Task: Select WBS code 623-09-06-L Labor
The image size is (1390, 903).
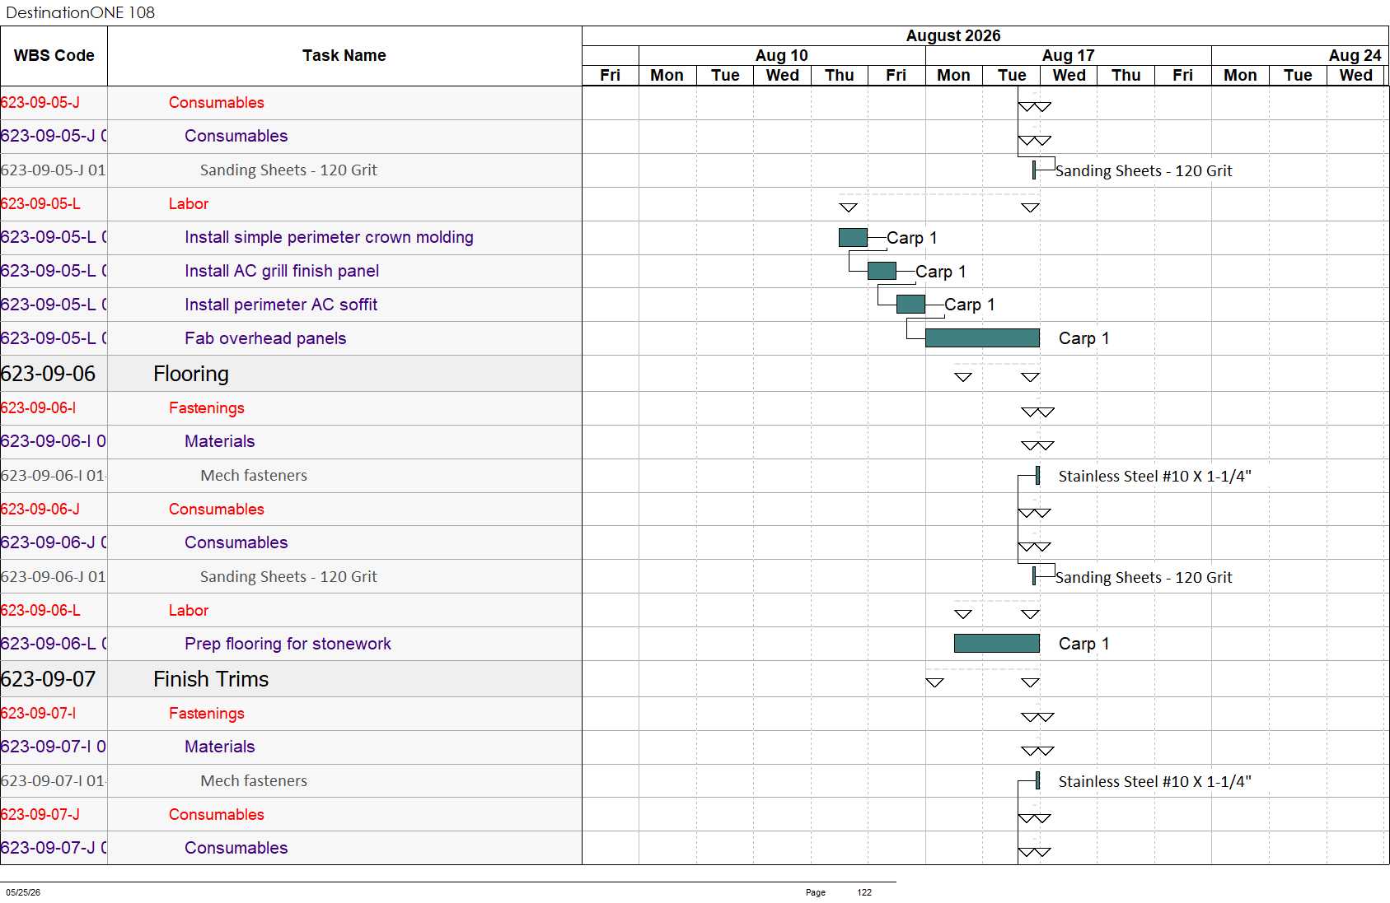Action: [x=40, y=611]
